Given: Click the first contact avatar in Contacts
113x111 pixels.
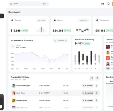Looking at the screenshot, I should click(108, 47).
